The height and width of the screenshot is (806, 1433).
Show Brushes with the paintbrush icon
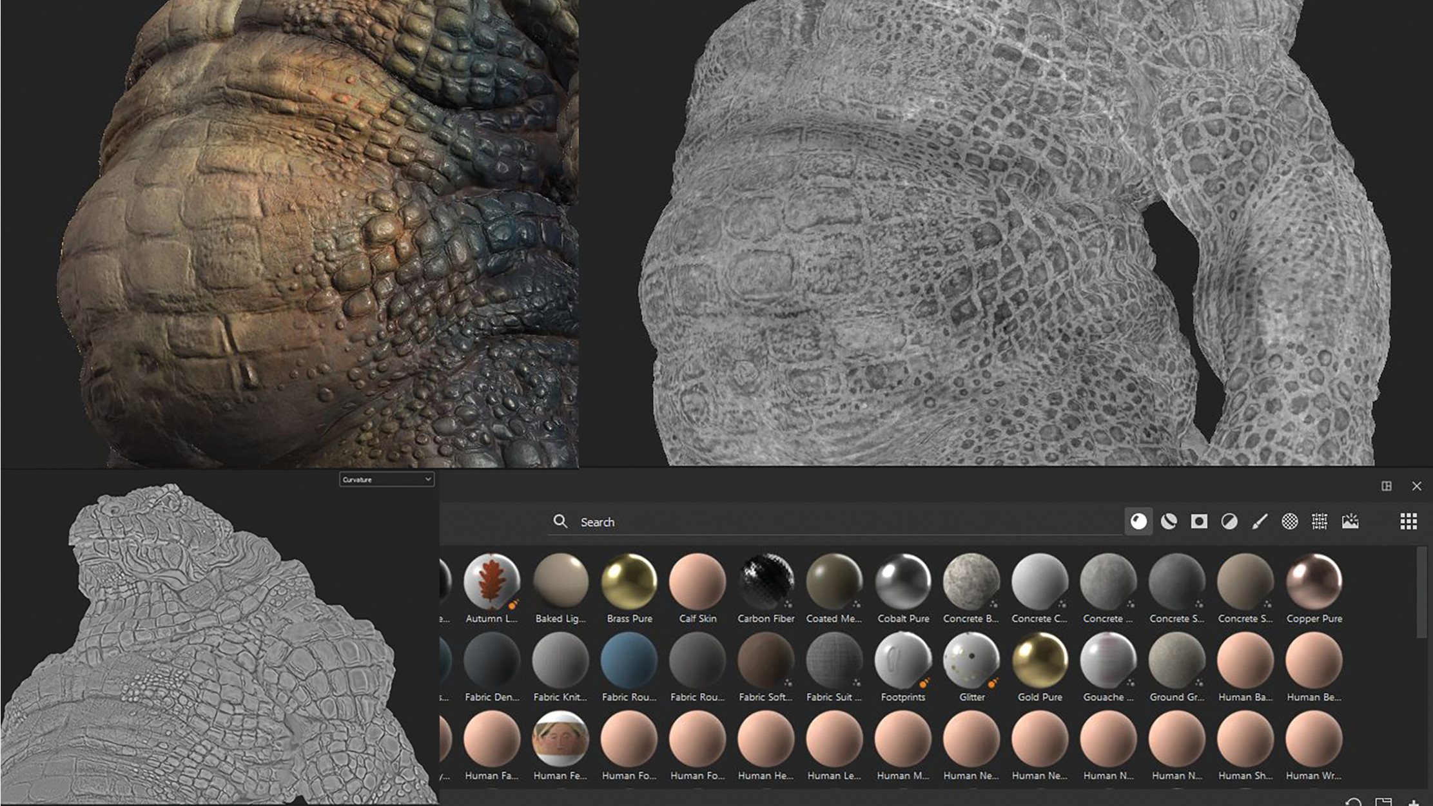coord(1260,521)
